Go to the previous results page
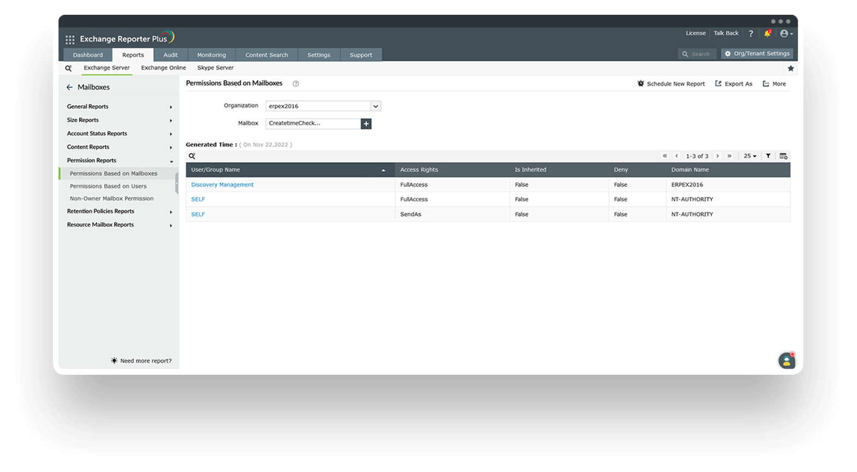 click(x=677, y=156)
